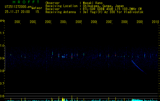
Task: Select the 3el Yagi(V) Az 330 antenna text
Action: 113,12
